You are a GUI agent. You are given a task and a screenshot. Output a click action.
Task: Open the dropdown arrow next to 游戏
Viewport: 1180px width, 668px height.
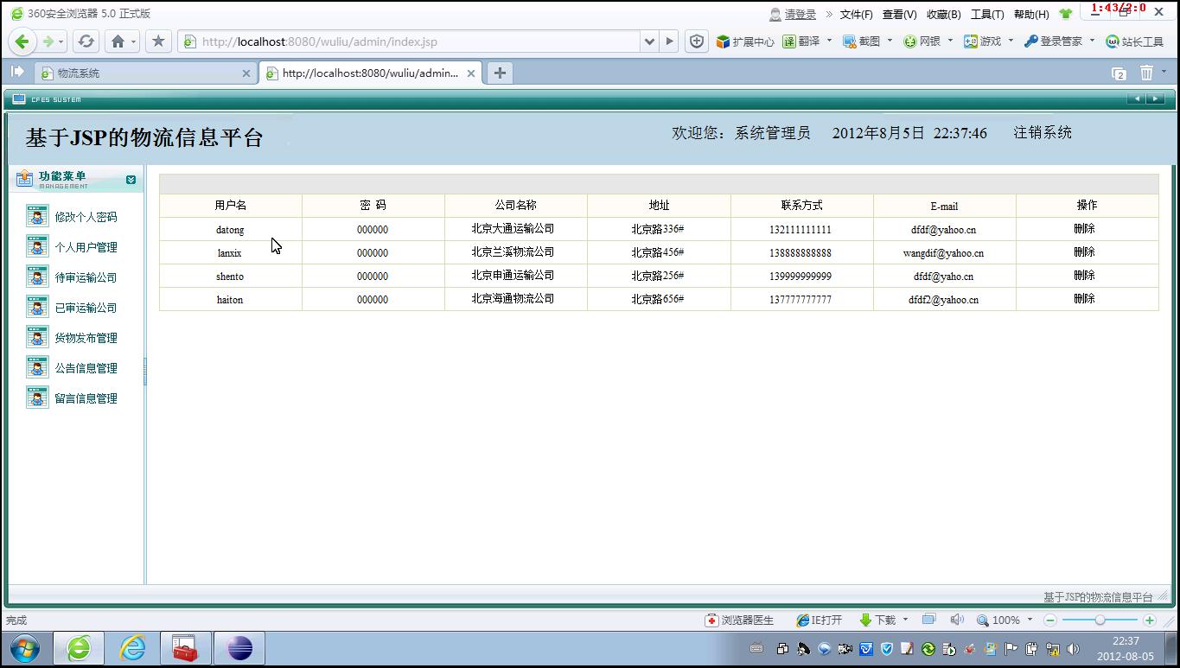[x=1011, y=41]
